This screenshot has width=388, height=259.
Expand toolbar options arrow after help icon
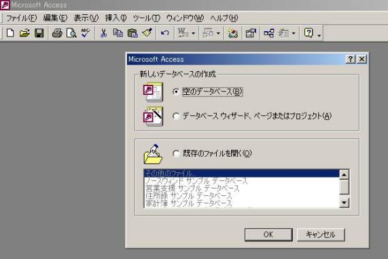319,35
